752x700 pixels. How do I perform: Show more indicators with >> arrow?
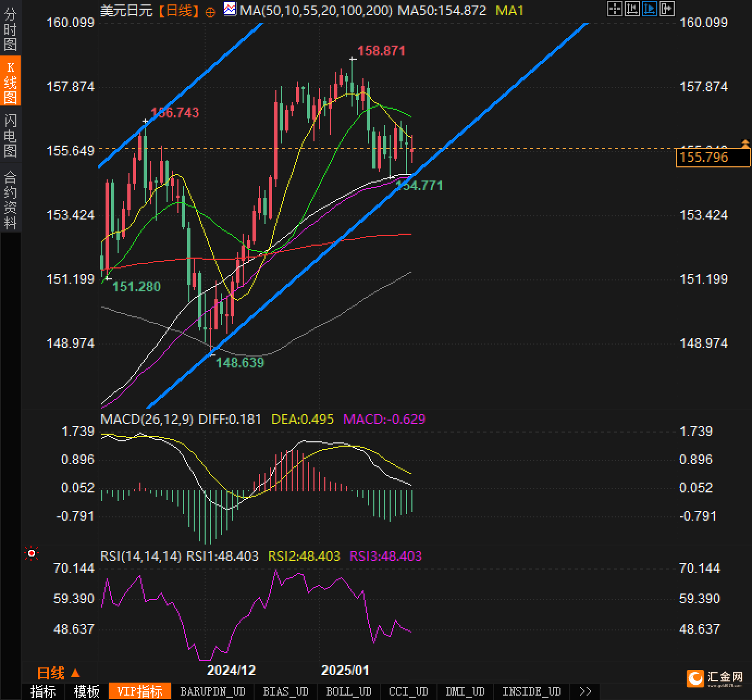pos(585,691)
